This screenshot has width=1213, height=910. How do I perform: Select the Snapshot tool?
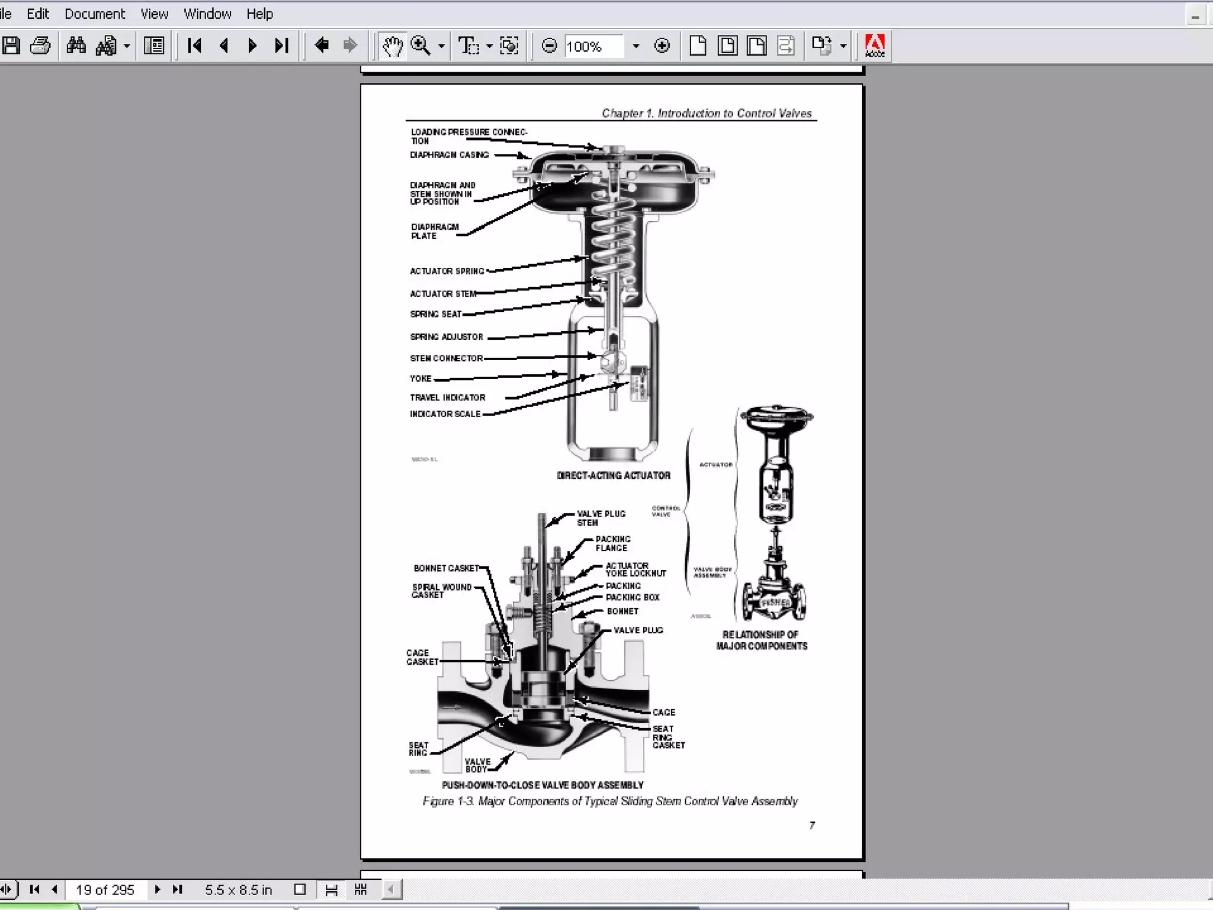pos(509,46)
